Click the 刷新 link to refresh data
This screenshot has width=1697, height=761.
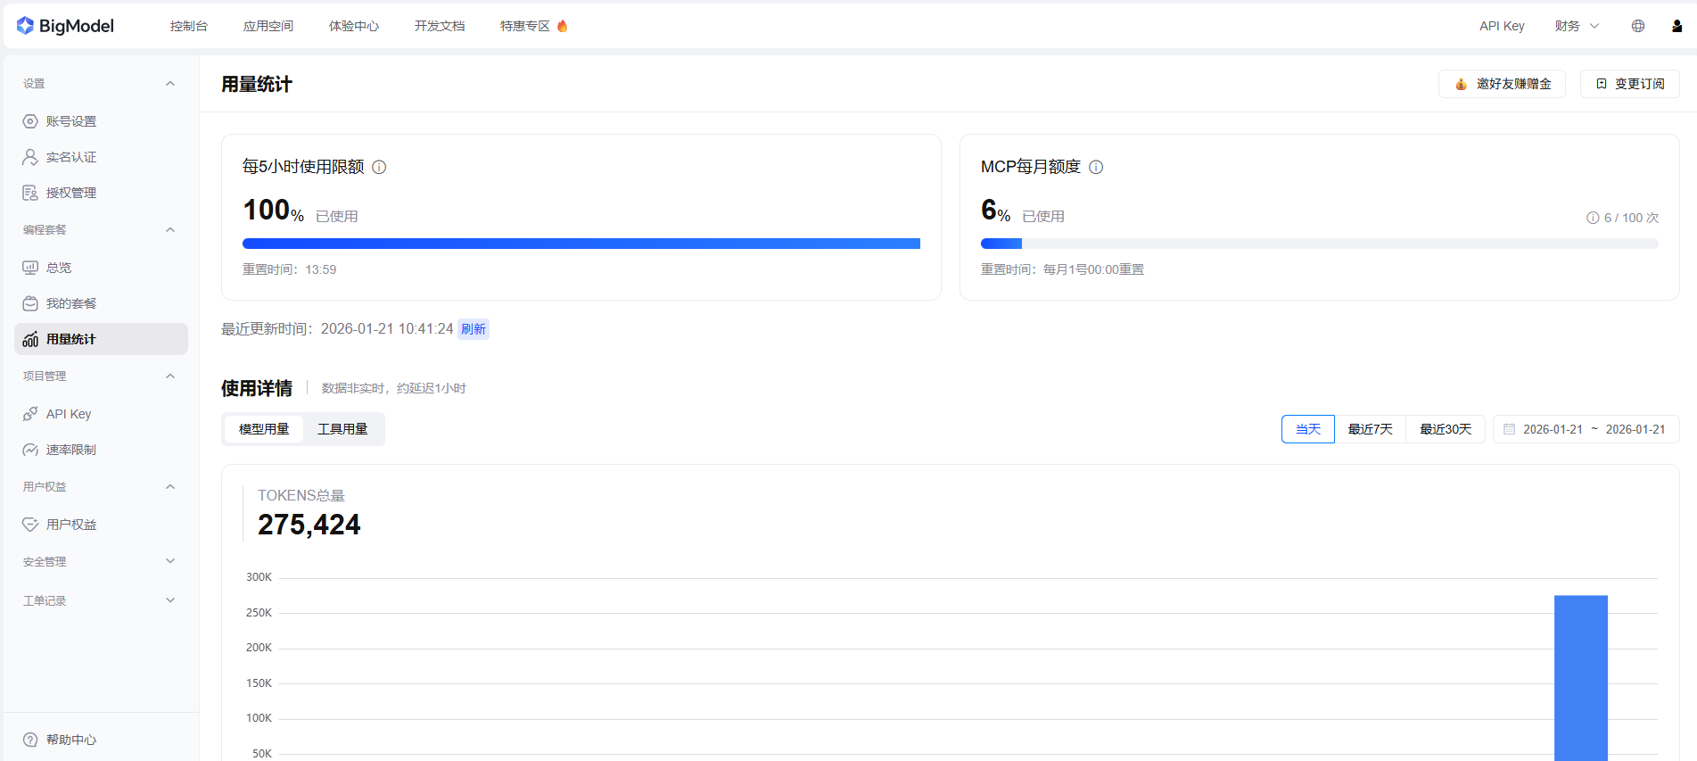point(474,328)
